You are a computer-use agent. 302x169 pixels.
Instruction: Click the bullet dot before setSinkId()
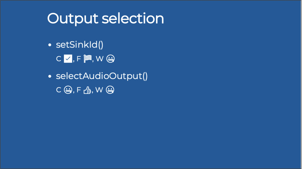click(x=50, y=45)
